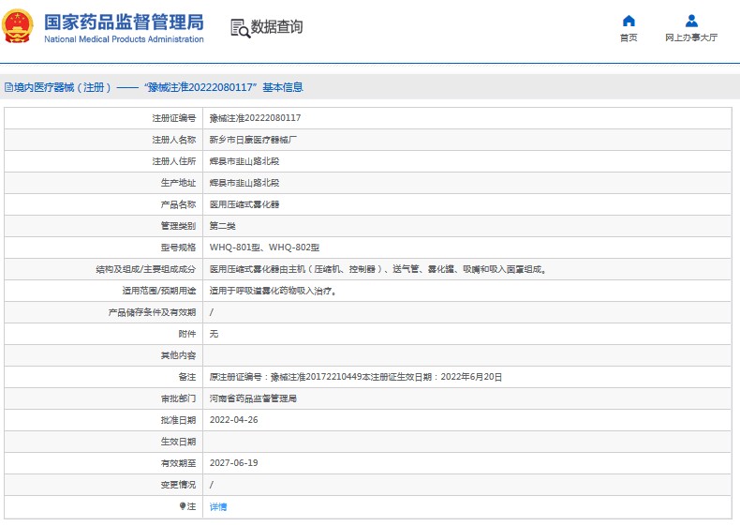
Task: Click the national emblem logo
Action: pyautogui.click(x=19, y=27)
